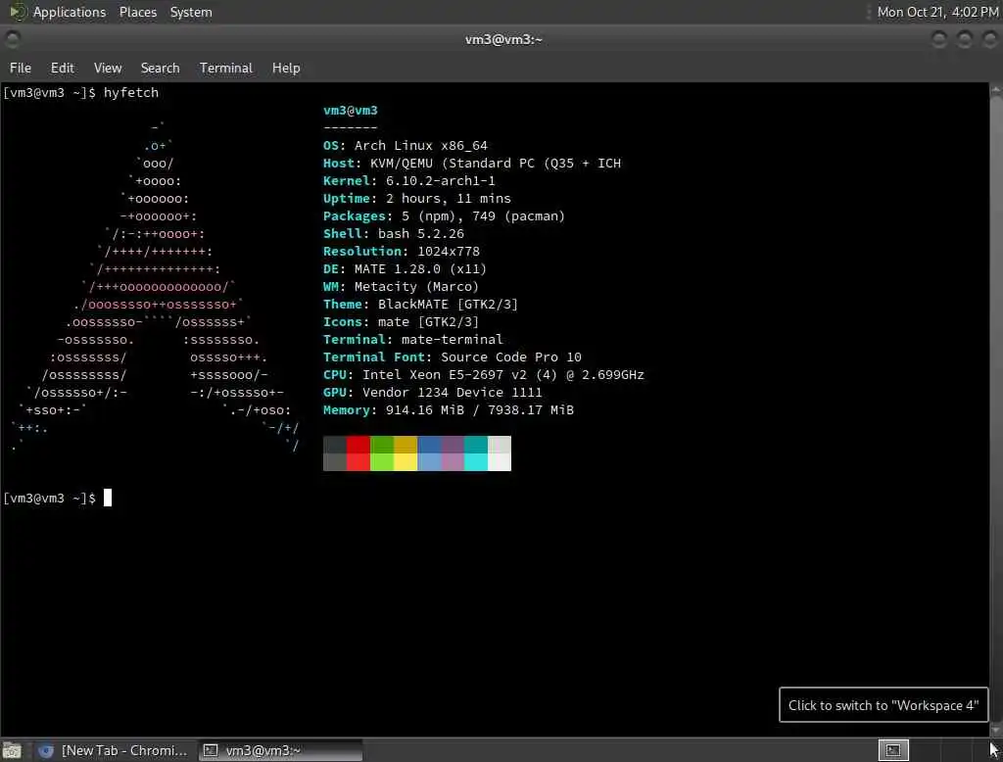Open the Terminal menu in menu bar

(226, 68)
